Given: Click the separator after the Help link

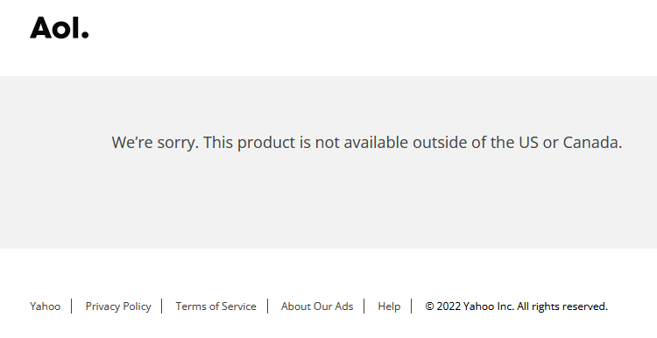Looking at the screenshot, I should (412, 306).
